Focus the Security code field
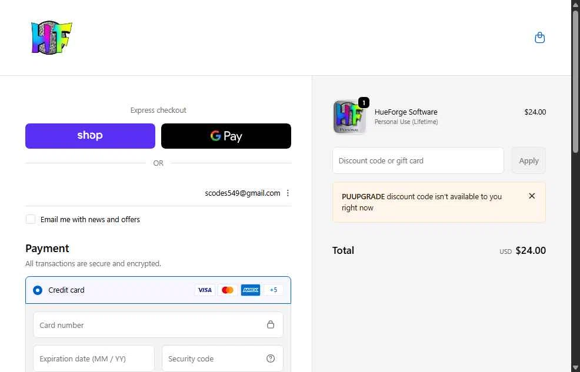580x372 pixels. pyautogui.click(x=223, y=358)
